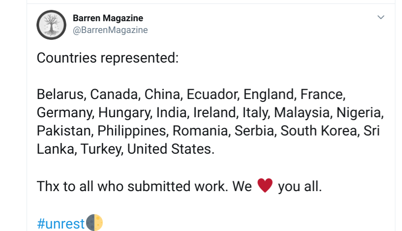402x231 pixels.
Task: Click the word "Ecuador" in the list
Action: 213,94
